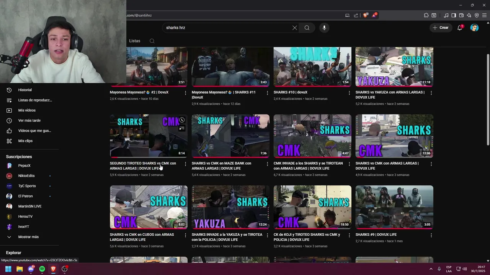Viewport: 490px width, 275px height.
Task: Click the channel search magnifier next to Listas
Action: click(152, 41)
